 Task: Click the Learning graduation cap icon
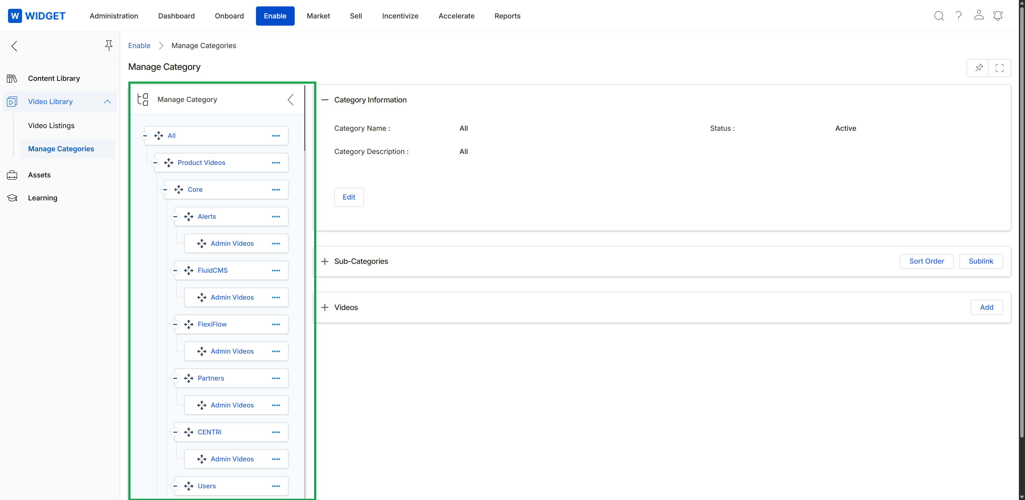[12, 198]
